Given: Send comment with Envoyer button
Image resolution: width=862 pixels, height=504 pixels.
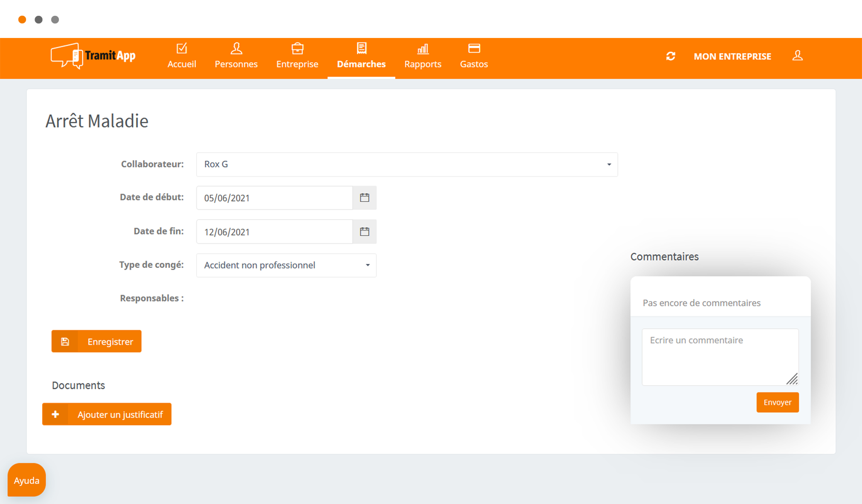Looking at the screenshot, I should (778, 402).
